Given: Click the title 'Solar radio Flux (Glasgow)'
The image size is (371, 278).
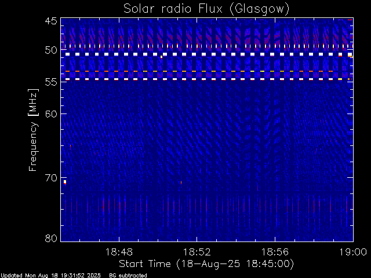Looking at the screenshot, I should pos(206,9).
